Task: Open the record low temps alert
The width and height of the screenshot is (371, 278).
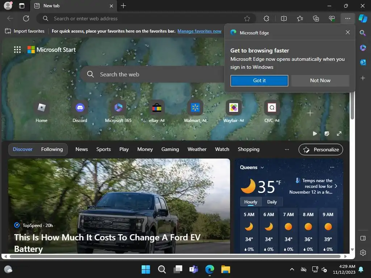Action: pyautogui.click(x=313, y=186)
